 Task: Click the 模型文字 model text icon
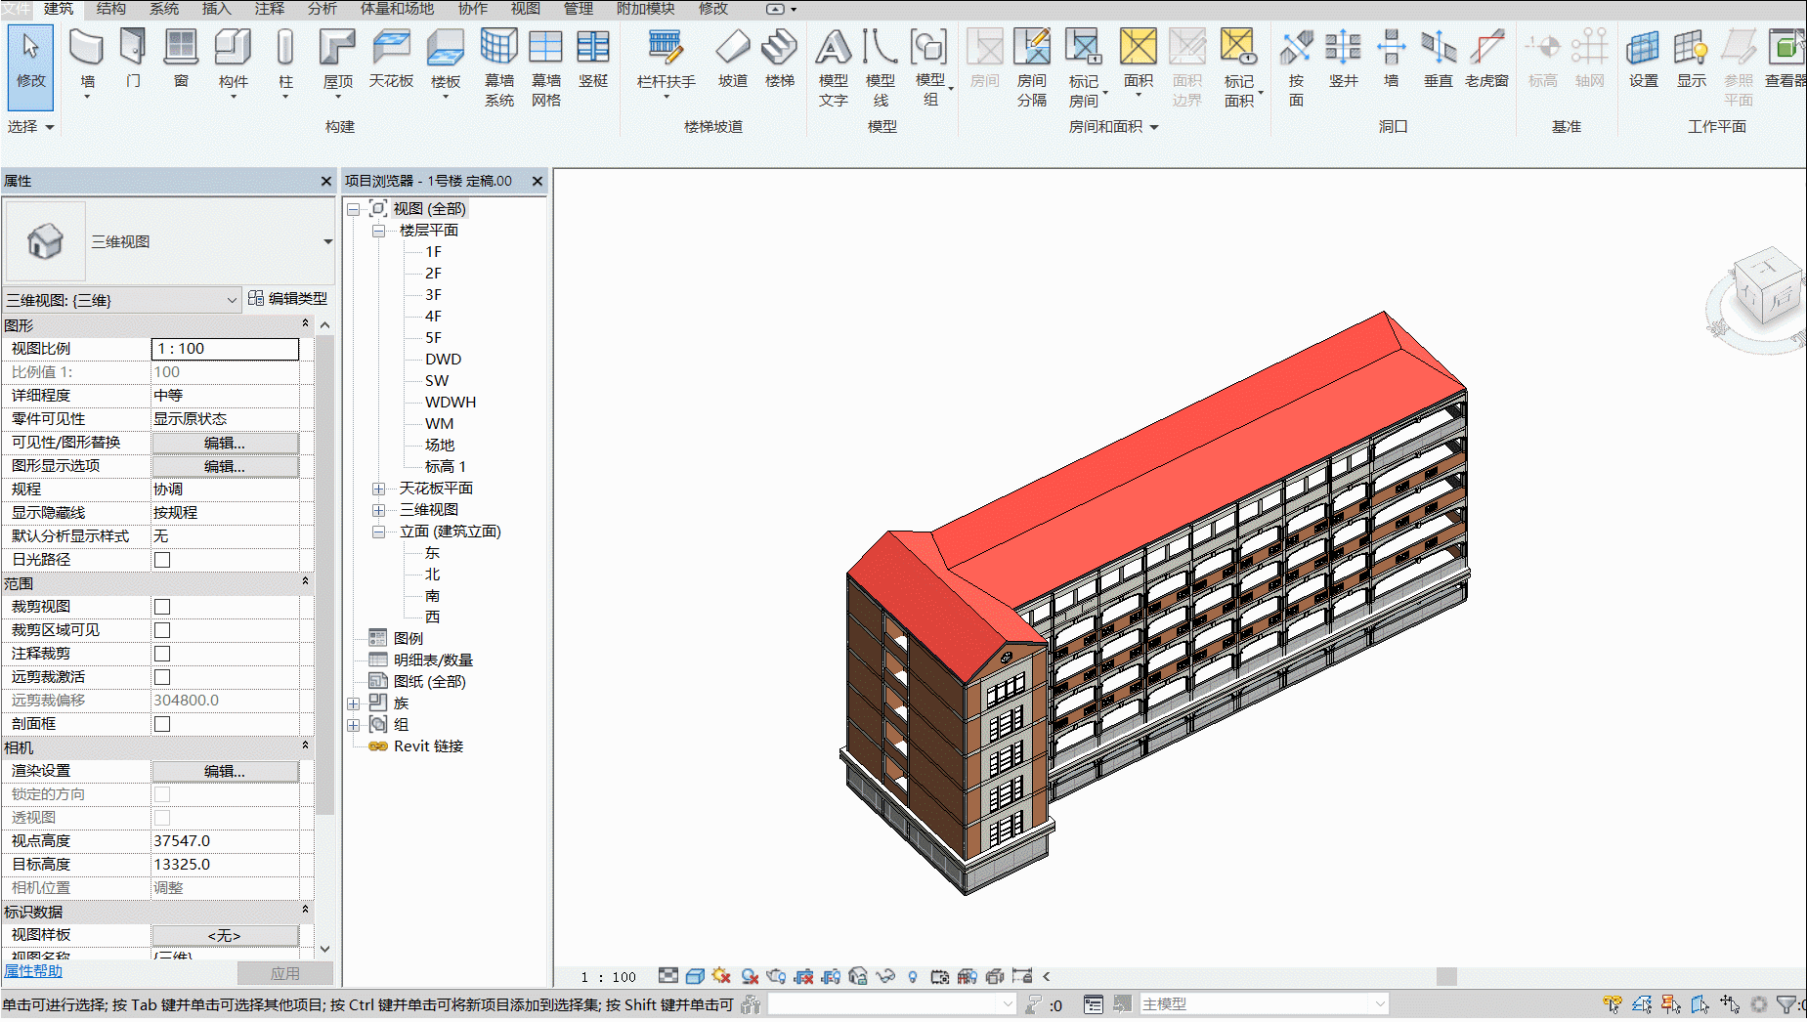(833, 47)
